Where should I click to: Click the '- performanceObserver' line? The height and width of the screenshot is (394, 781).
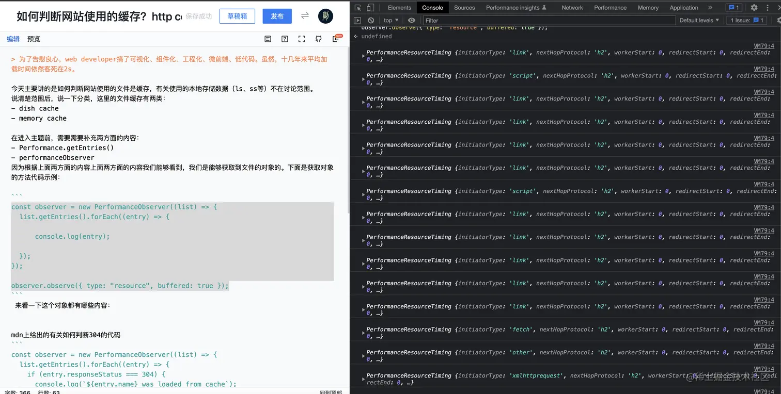tap(53, 158)
